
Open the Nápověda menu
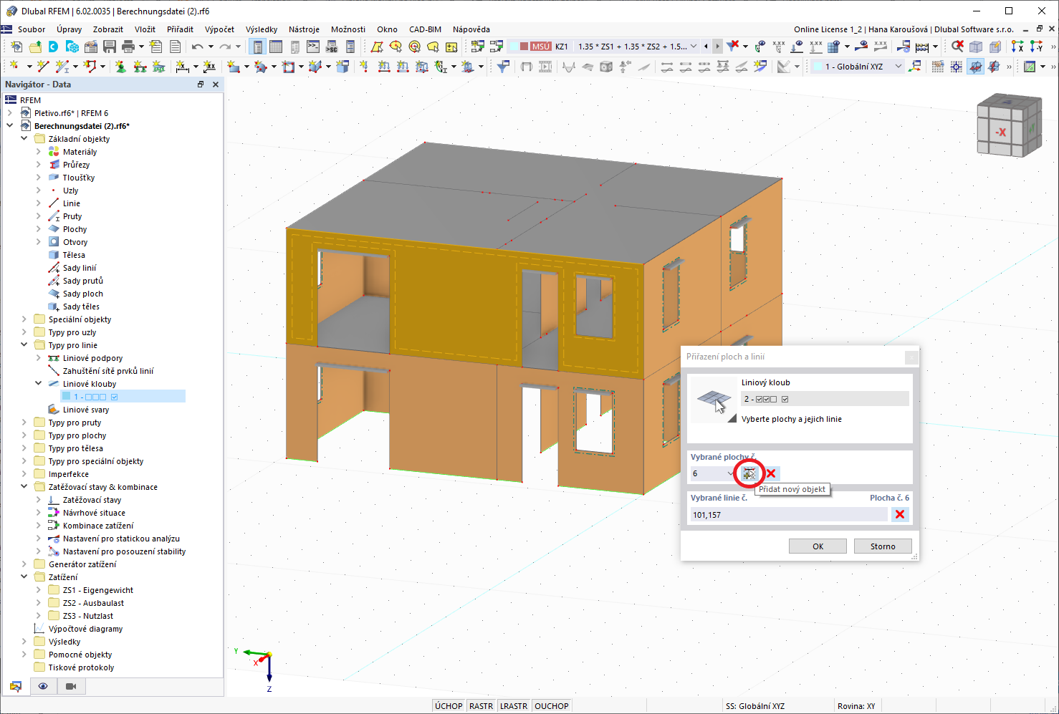(x=471, y=29)
